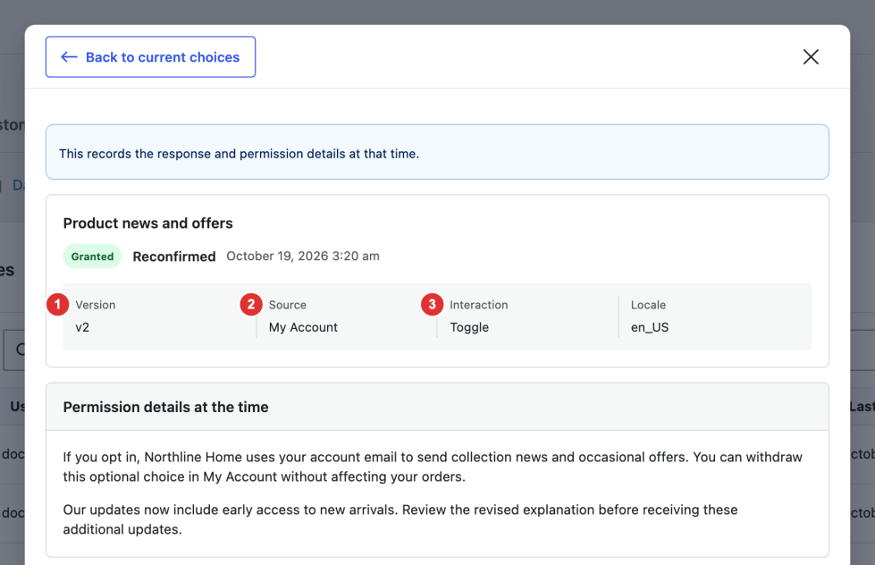Select the Product news and offers heading

tap(147, 223)
